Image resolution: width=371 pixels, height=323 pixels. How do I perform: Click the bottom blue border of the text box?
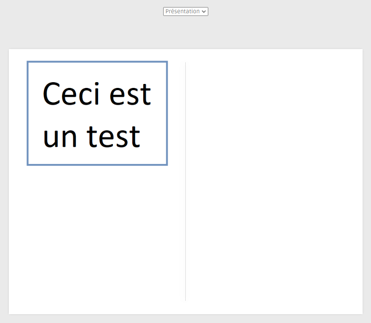click(97, 164)
